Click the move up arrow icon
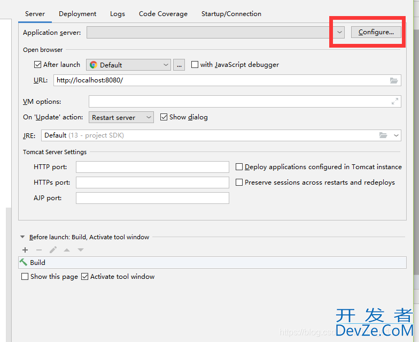Viewport: 419px width, 342px height. click(x=67, y=250)
